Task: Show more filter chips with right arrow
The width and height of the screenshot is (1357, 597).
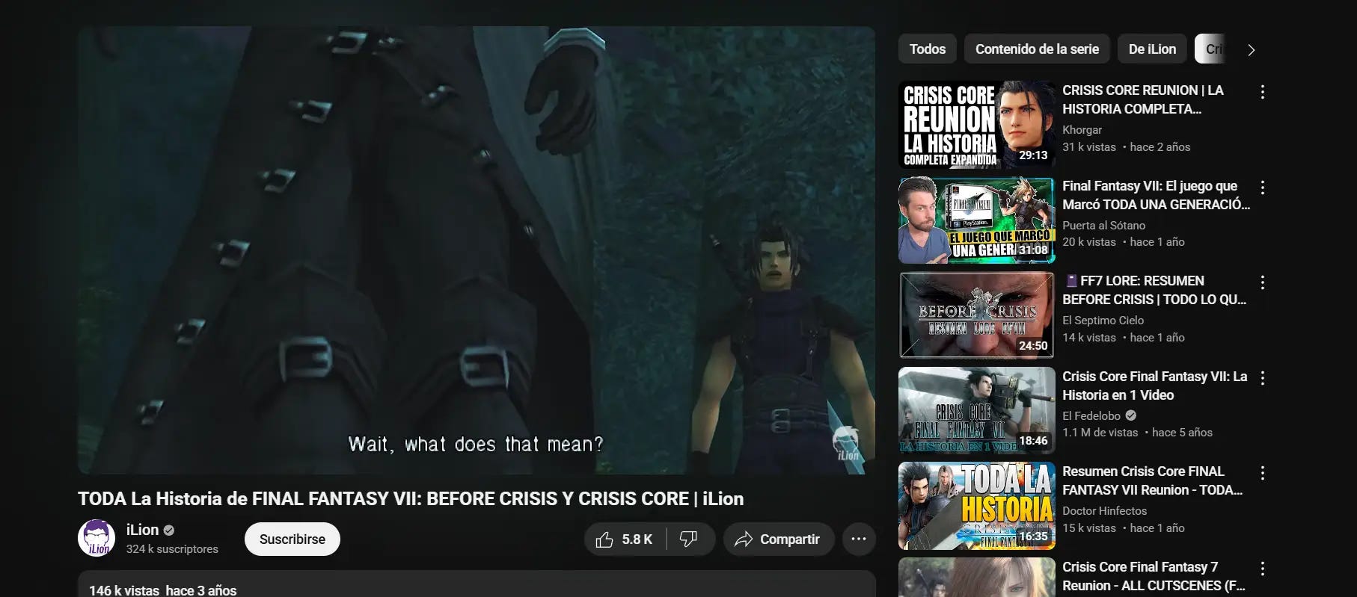Action: (1251, 50)
